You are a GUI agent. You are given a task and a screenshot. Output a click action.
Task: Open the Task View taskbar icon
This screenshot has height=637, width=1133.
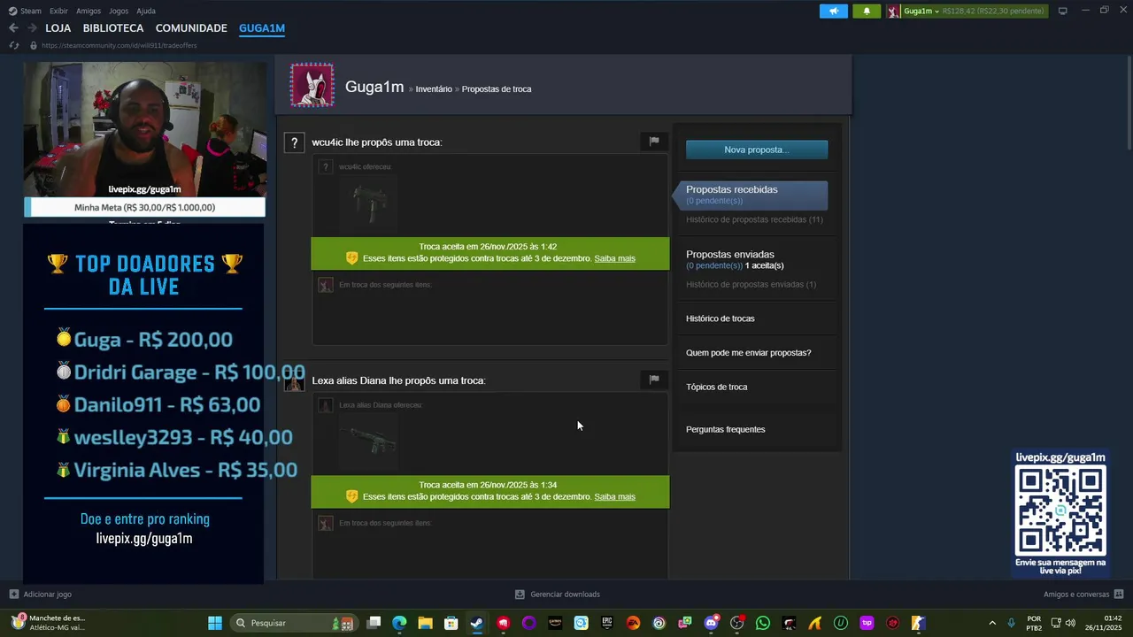[374, 623]
